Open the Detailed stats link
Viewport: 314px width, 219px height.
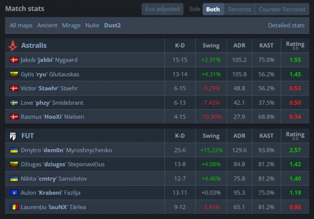point(286,25)
